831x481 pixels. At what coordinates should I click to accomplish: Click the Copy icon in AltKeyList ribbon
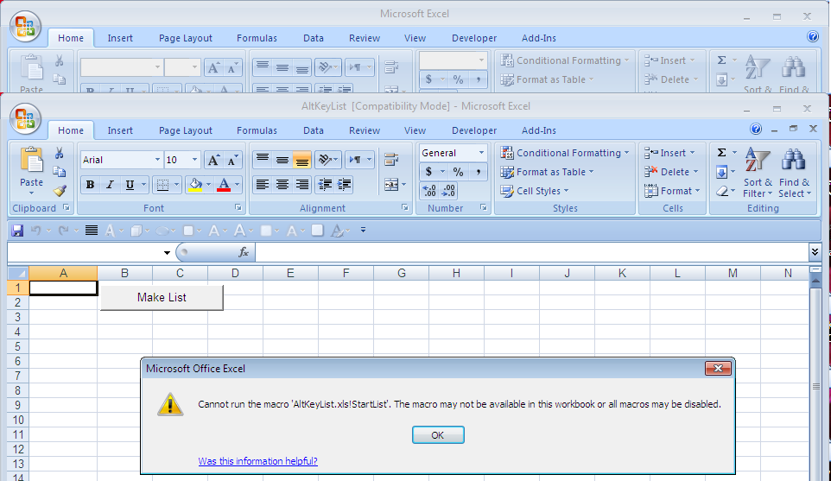tap(60, 172)
